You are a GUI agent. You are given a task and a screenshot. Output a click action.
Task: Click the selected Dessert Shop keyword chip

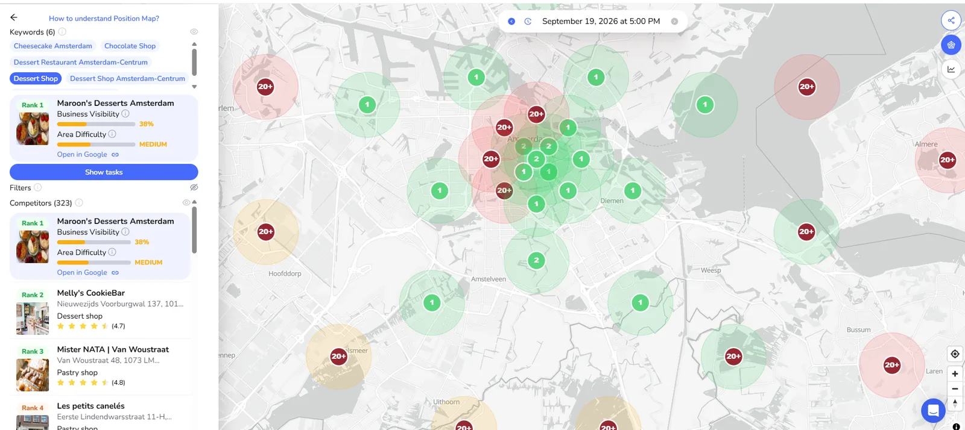pos(36,78)
